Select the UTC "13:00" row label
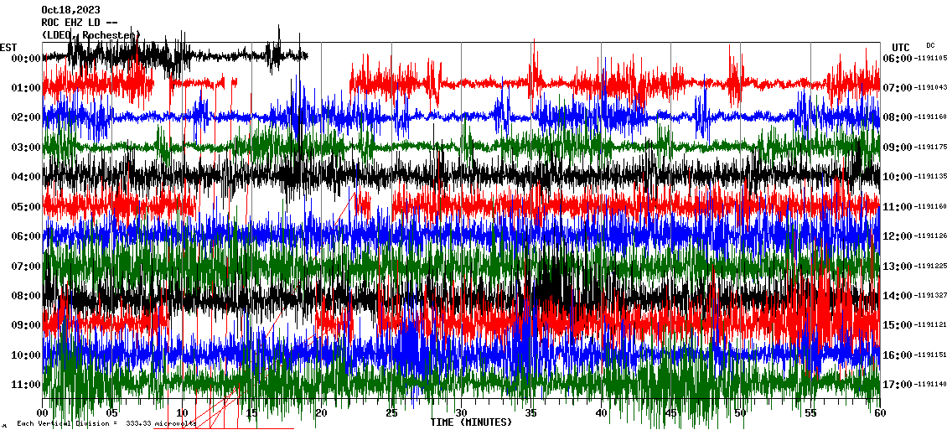Image resolution: width=947 pixels, height=435 pixels. click(898, 266)
